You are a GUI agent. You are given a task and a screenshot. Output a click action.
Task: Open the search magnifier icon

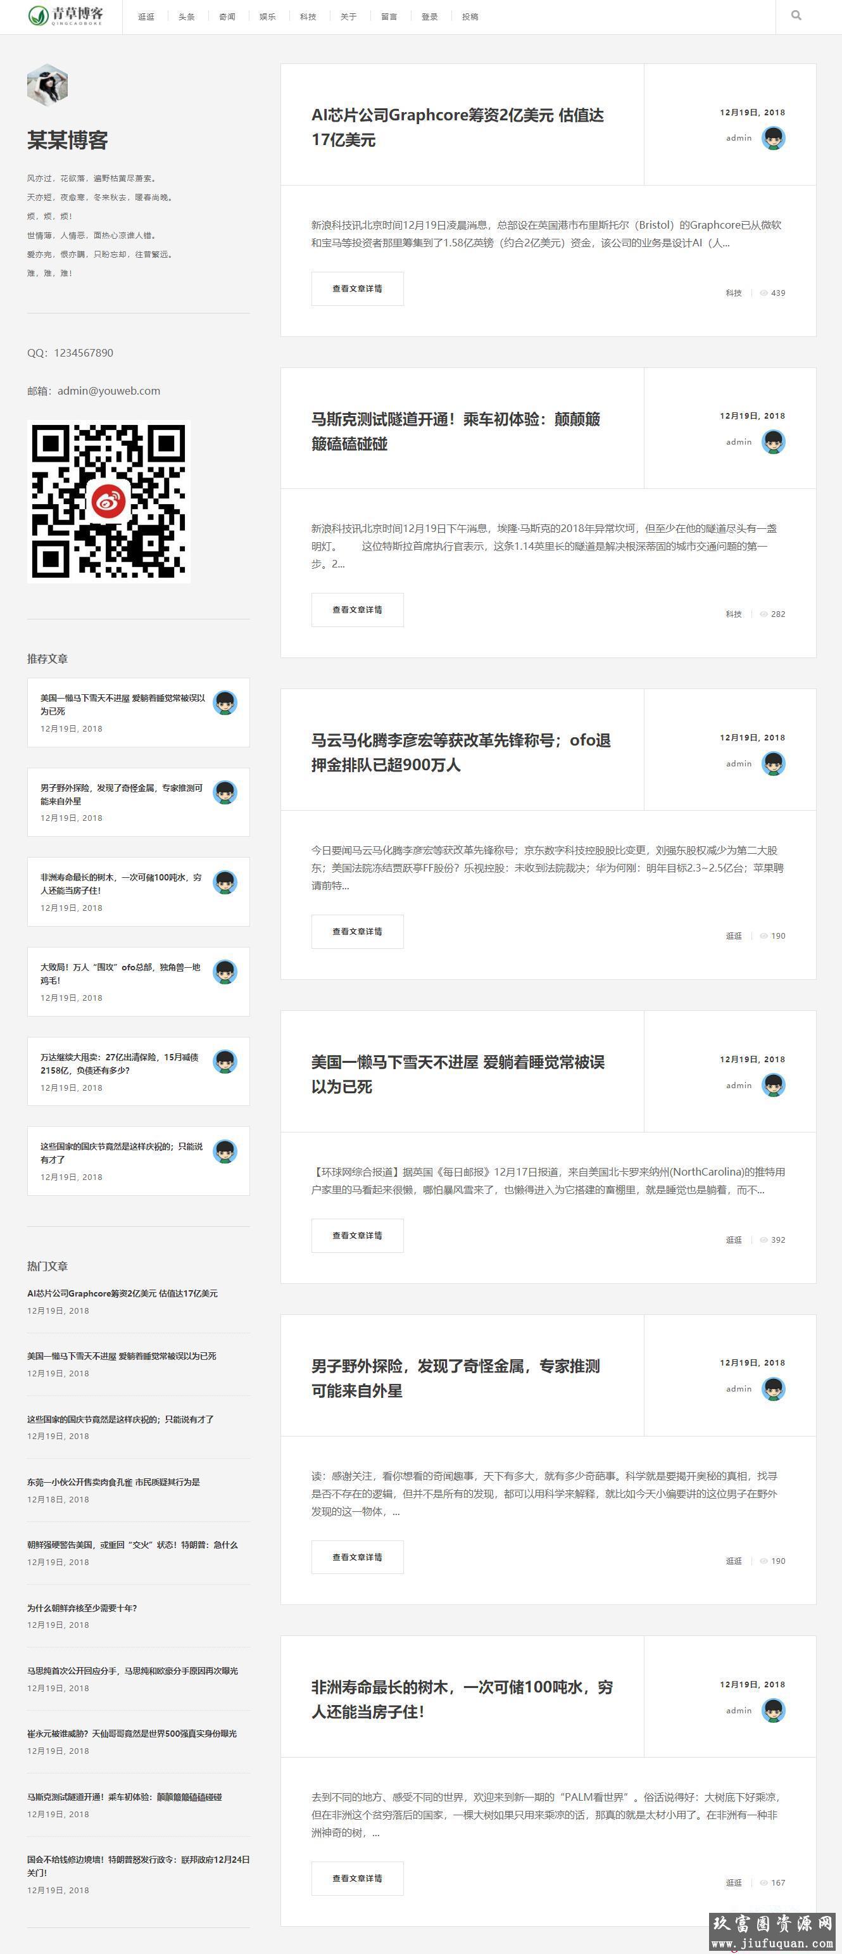[x=796, y=15]
